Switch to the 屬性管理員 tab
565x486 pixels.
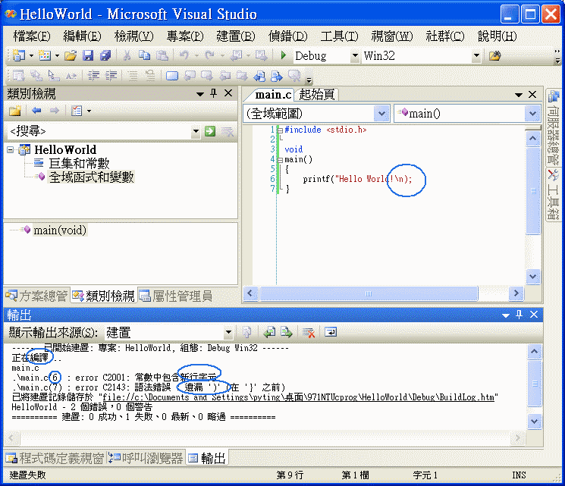(175, 296)
